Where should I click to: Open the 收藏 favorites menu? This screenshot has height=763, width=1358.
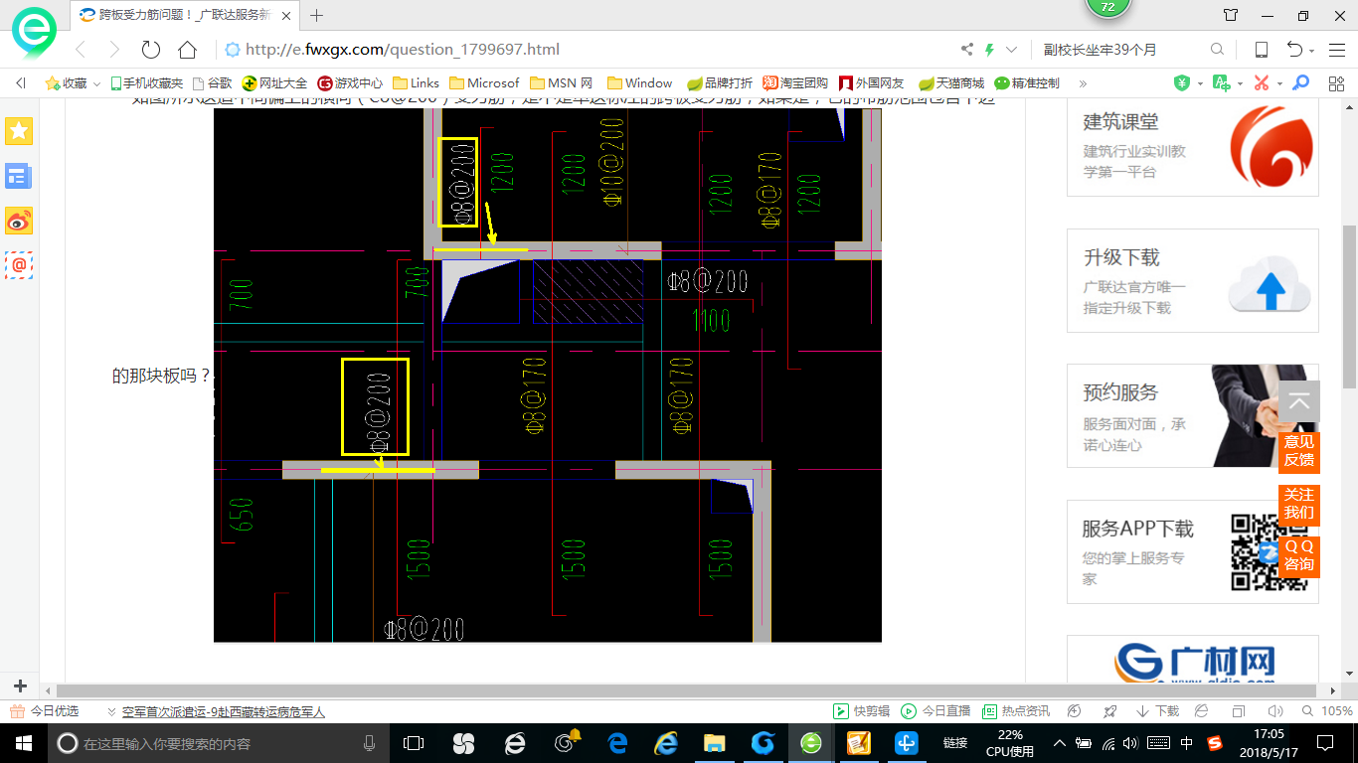tap(73, 83)
